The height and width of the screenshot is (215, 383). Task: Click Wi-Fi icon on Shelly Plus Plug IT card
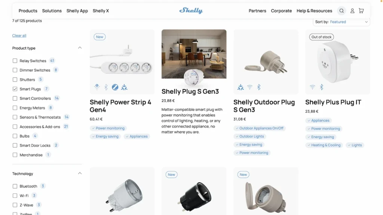point(312,87)
